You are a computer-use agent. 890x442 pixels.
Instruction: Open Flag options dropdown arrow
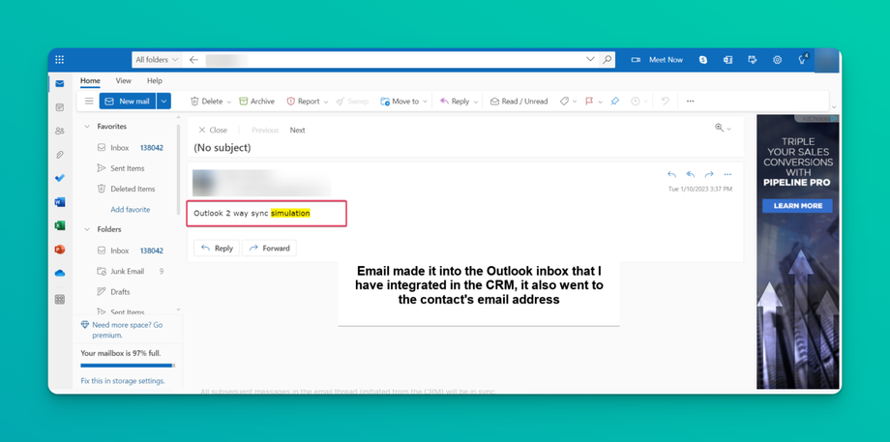[601, 102]
